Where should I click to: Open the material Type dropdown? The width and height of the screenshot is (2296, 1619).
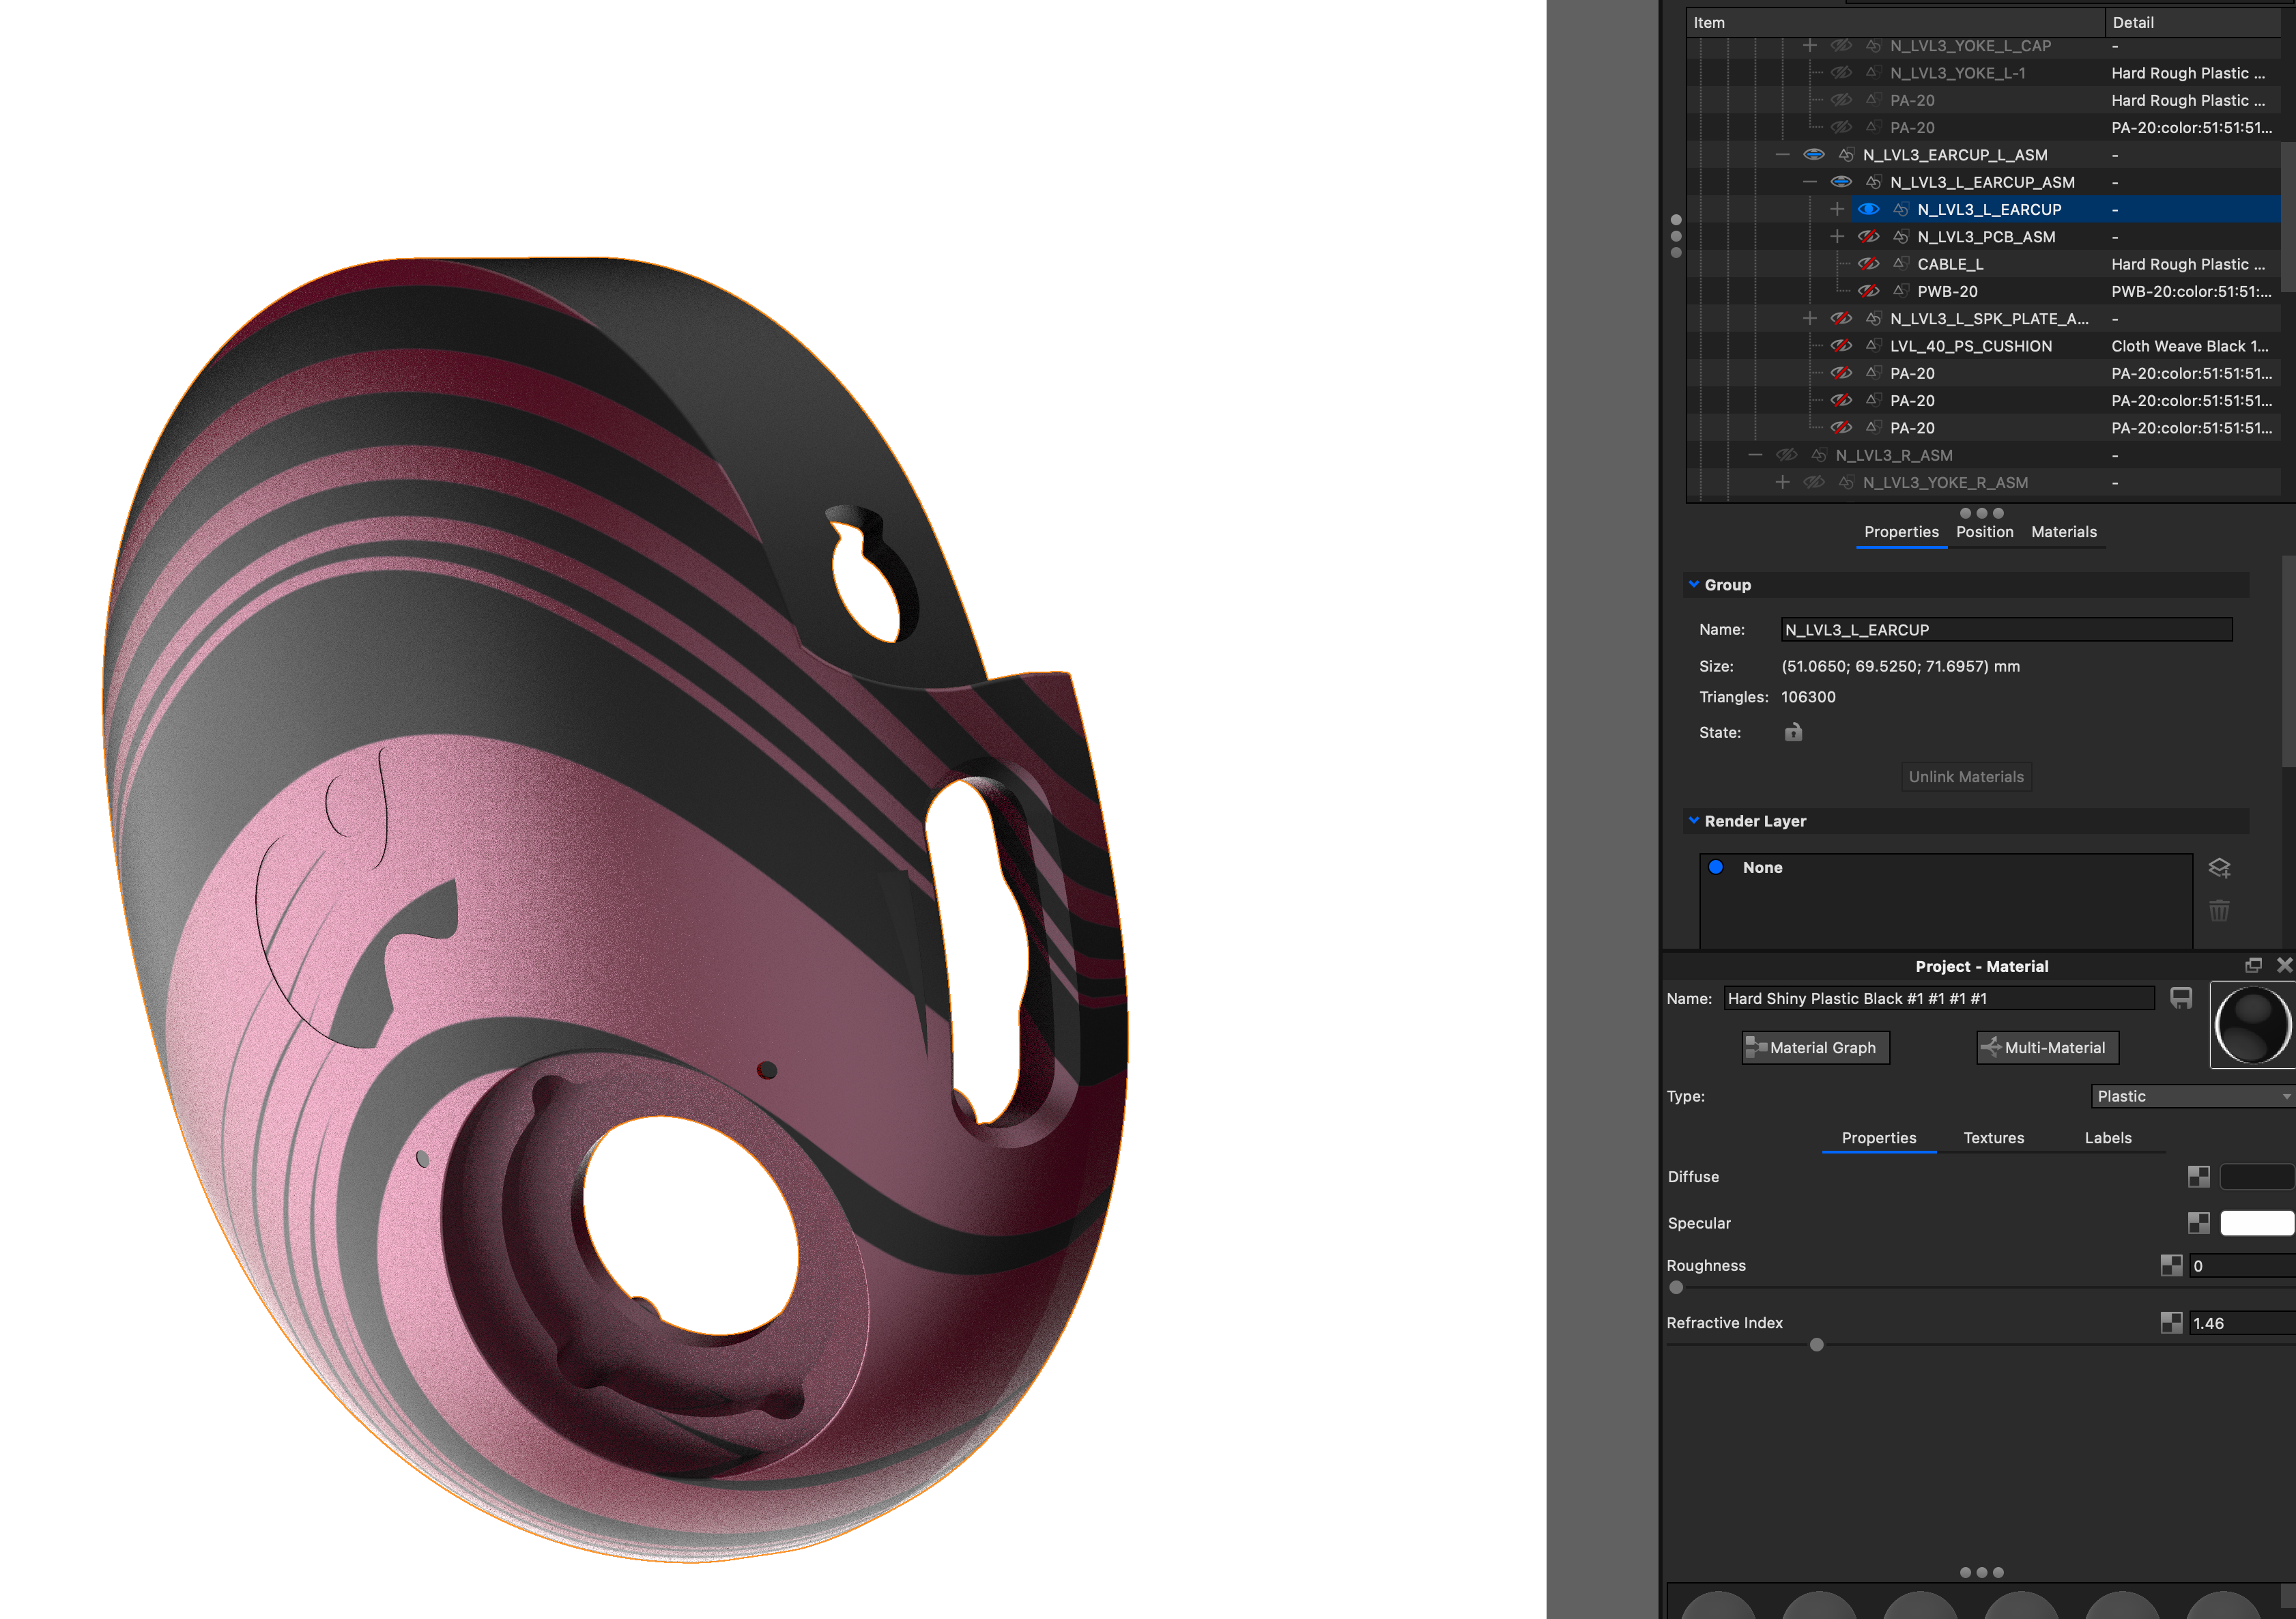coord(2193,1096)
